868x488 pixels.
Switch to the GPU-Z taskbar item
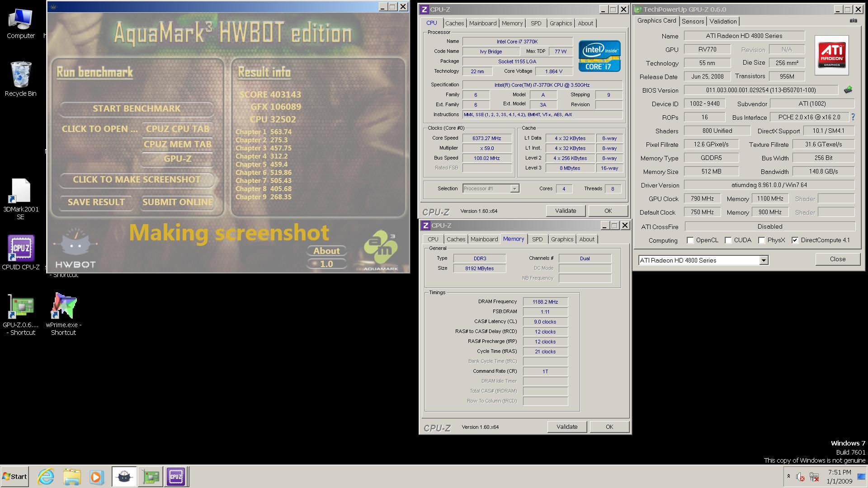[150, 477]
